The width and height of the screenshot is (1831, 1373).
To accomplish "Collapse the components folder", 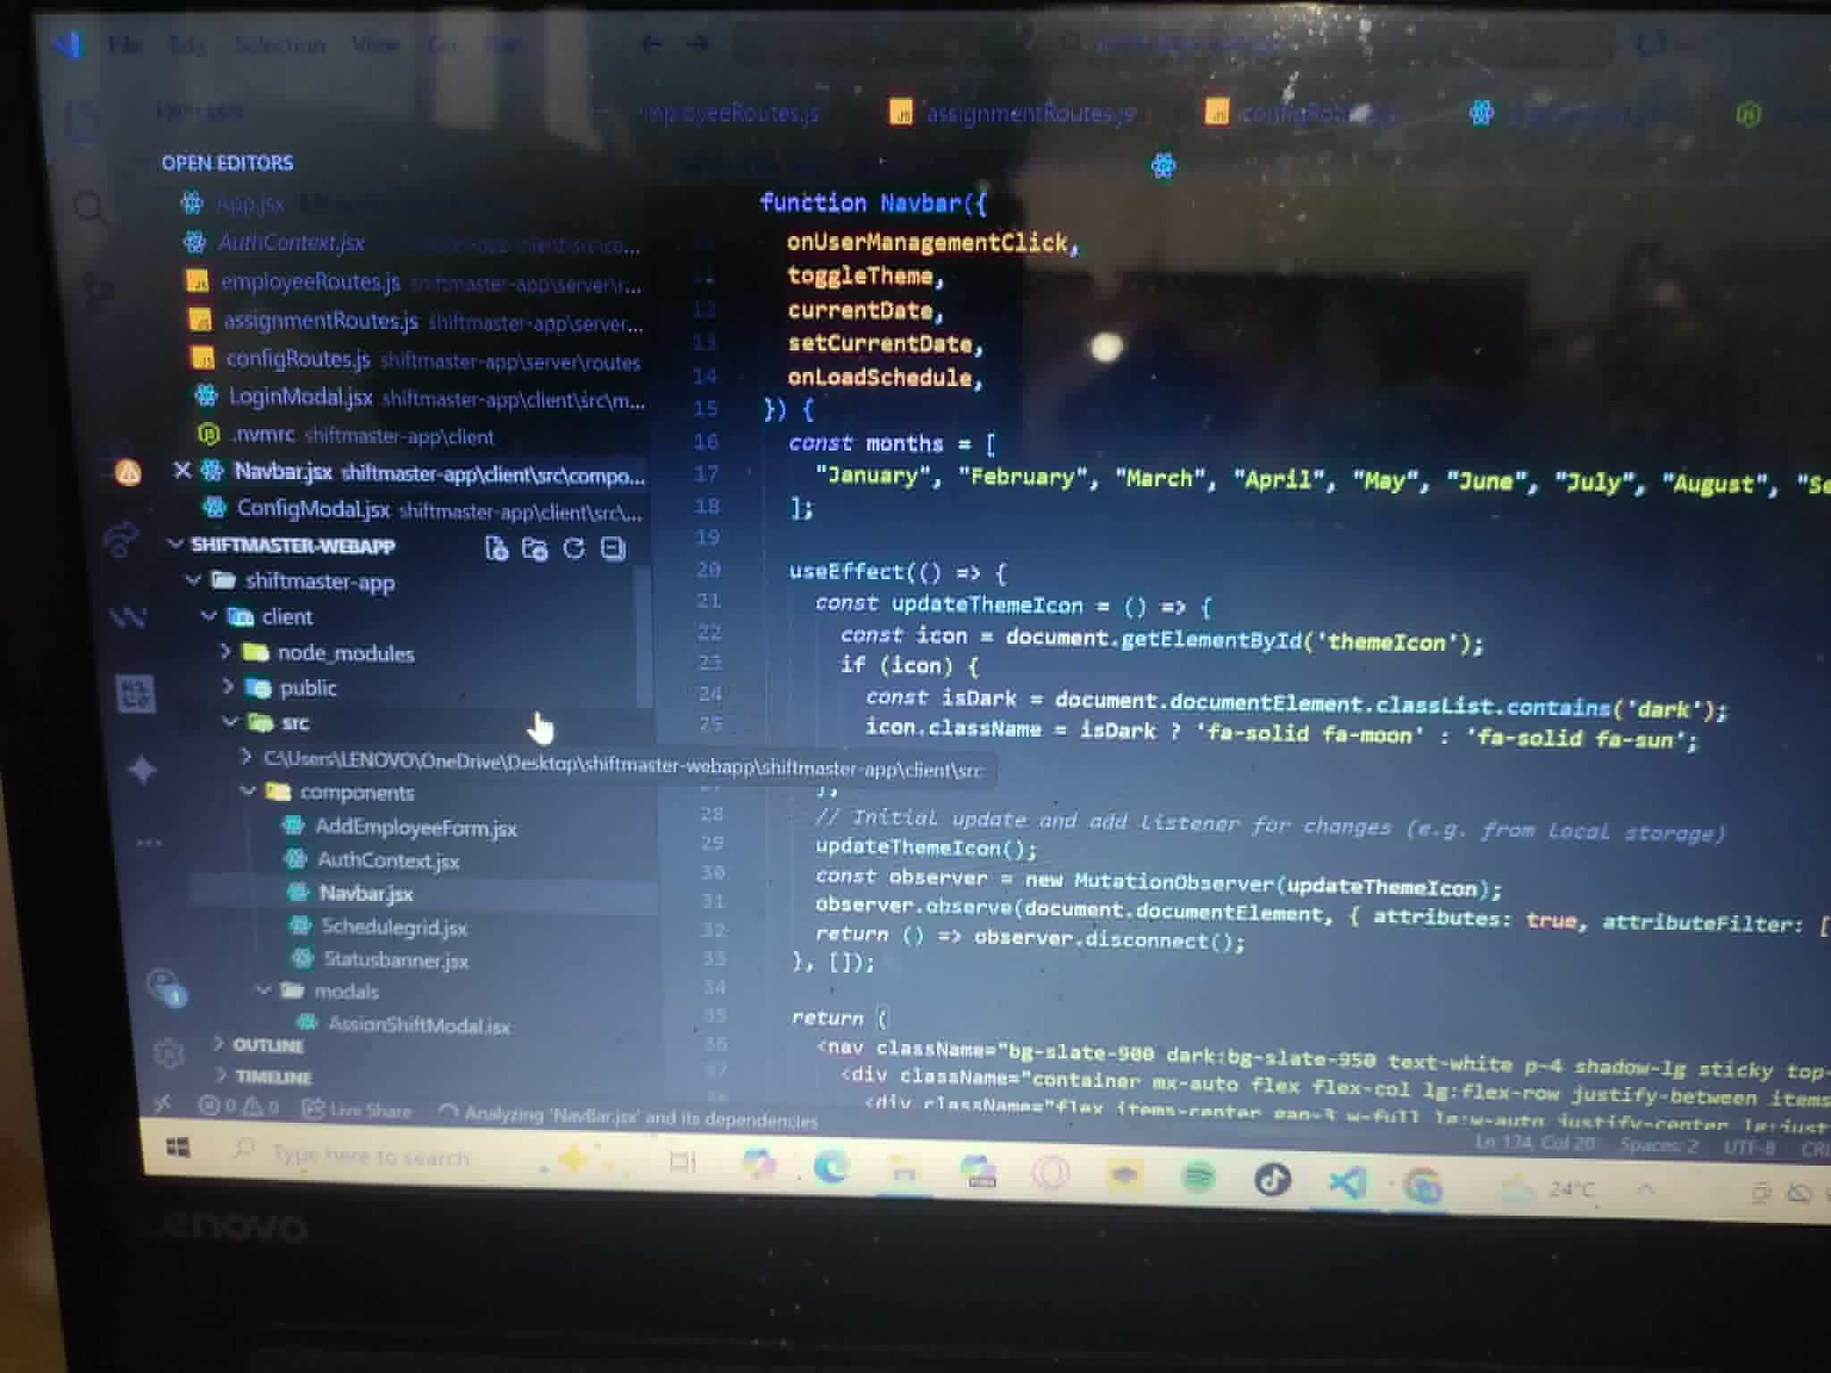I will [249, 790].
